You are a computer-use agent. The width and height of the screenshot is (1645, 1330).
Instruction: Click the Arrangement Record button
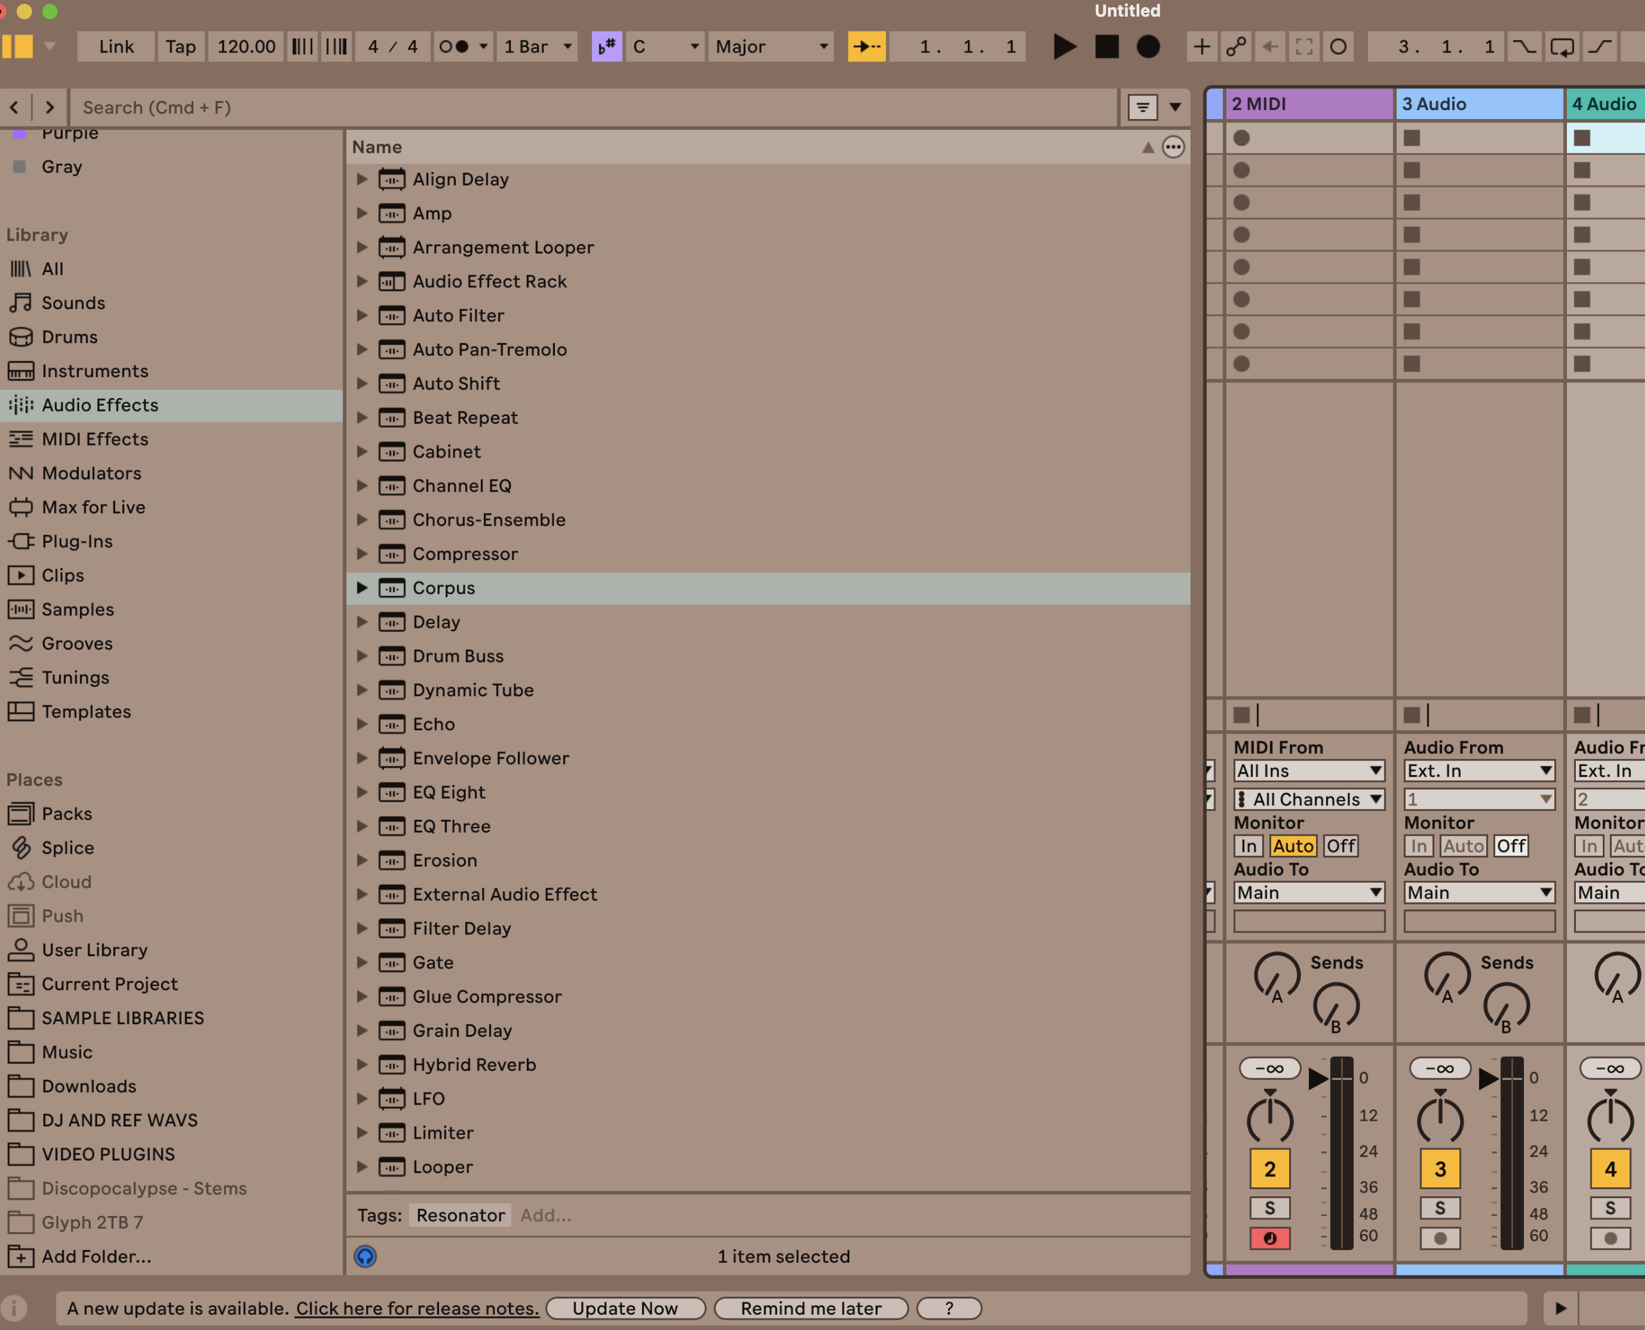pyautogui.click(x=1148, y=47)
